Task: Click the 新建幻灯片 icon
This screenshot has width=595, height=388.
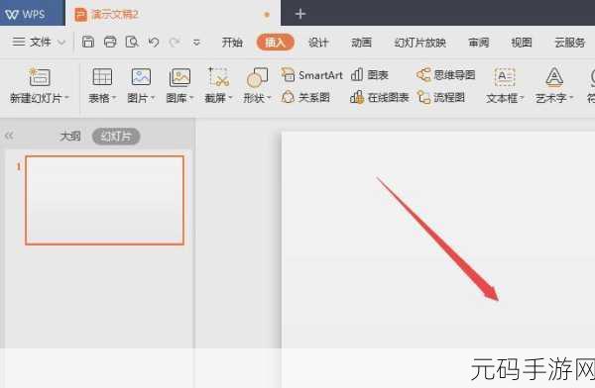Action: (x=40, y=77)
